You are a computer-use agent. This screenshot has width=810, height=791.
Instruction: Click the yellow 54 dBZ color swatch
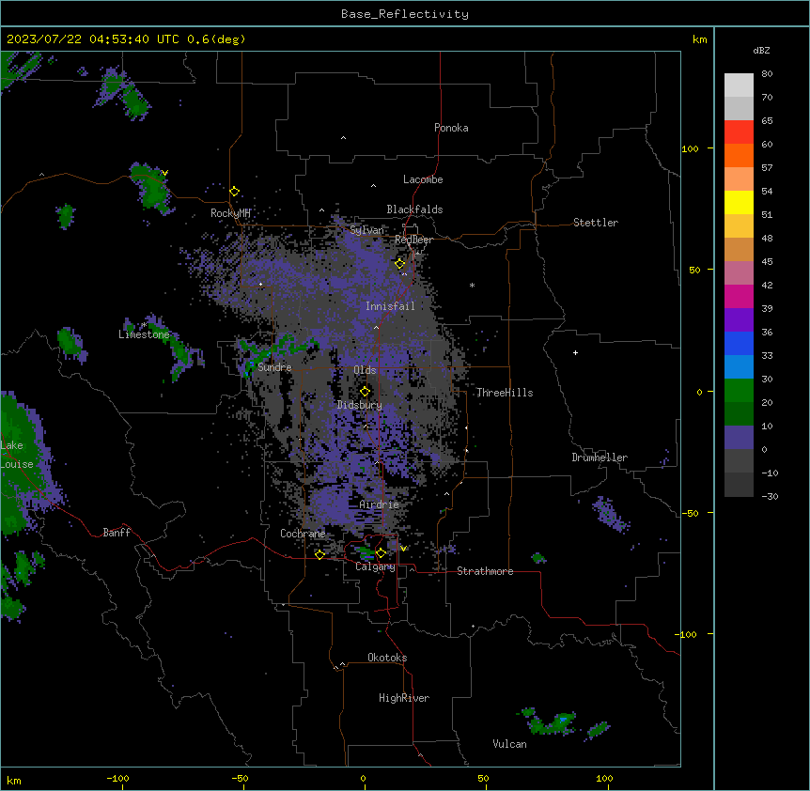[x=739, y=202]
